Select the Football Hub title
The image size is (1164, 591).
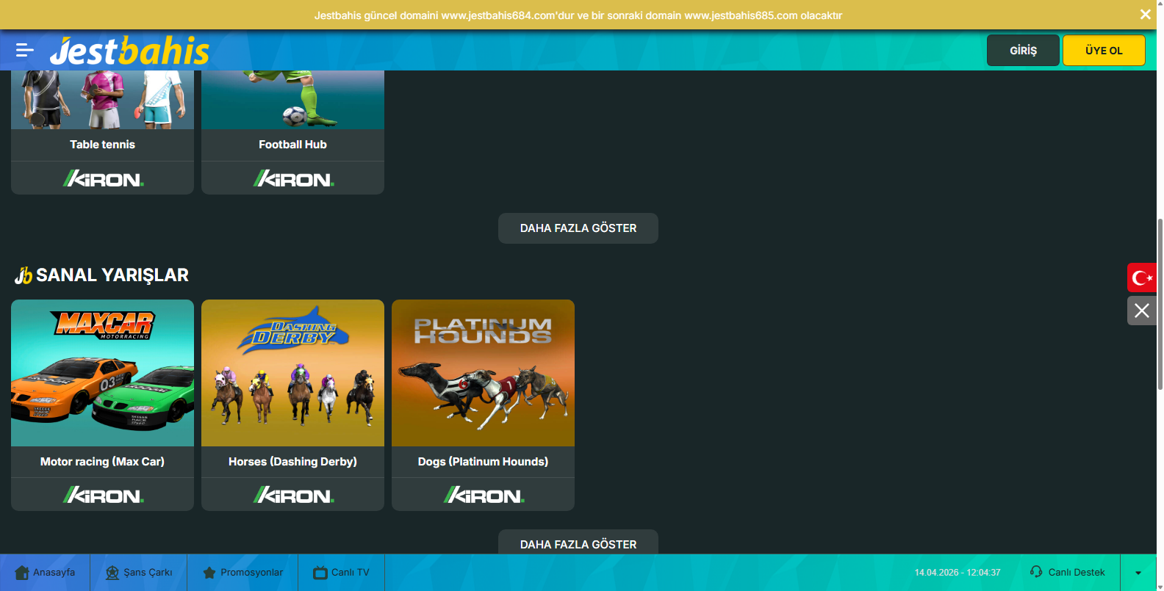click(x=293, y=145)
